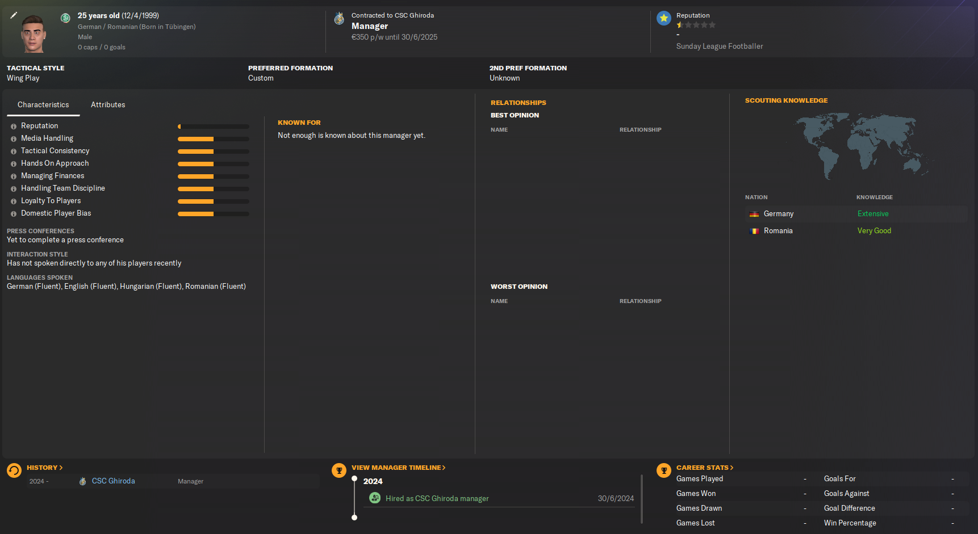Click the green hired badge in the timeline
This screenshot has height=534, width=978.
pos(375,498)
